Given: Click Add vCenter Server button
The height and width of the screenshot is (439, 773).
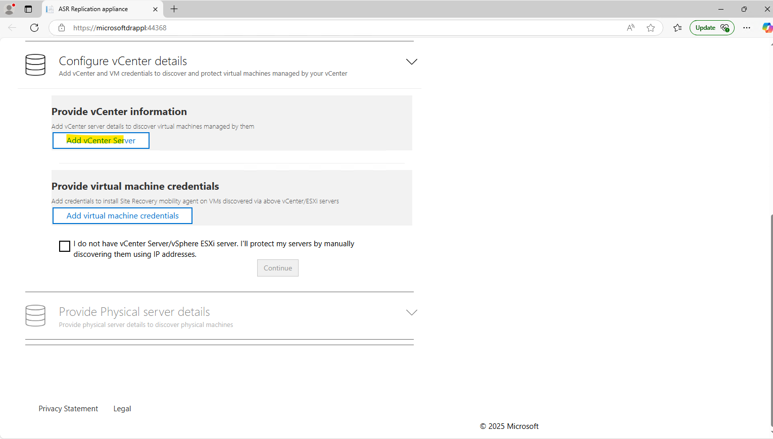Looking at the screenshot, I should 101,141.
